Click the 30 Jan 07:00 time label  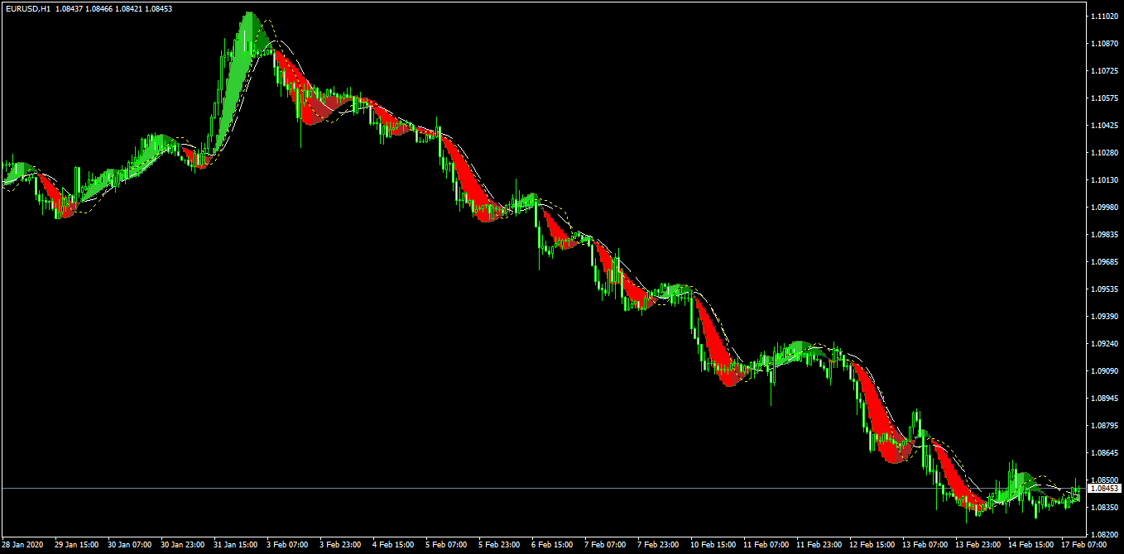[x=130, y=546]
